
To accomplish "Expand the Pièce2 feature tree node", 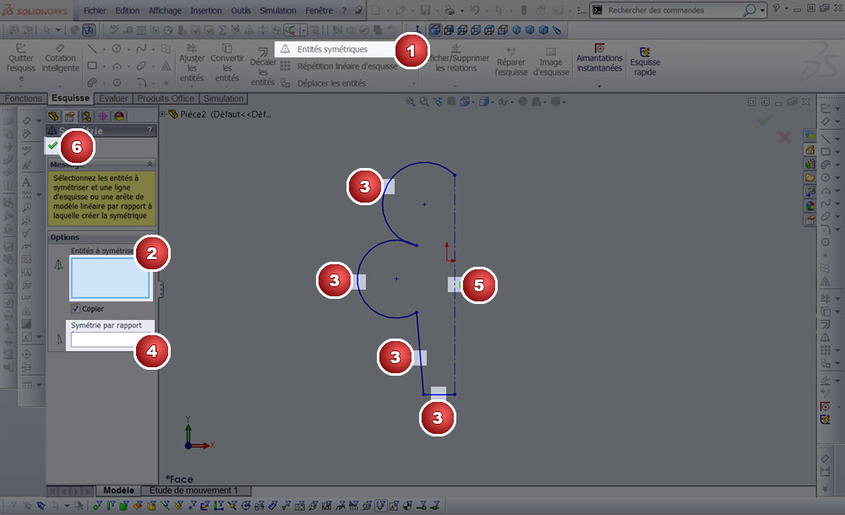I will point(162,114).
